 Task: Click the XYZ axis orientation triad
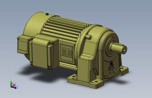(14, 83)
